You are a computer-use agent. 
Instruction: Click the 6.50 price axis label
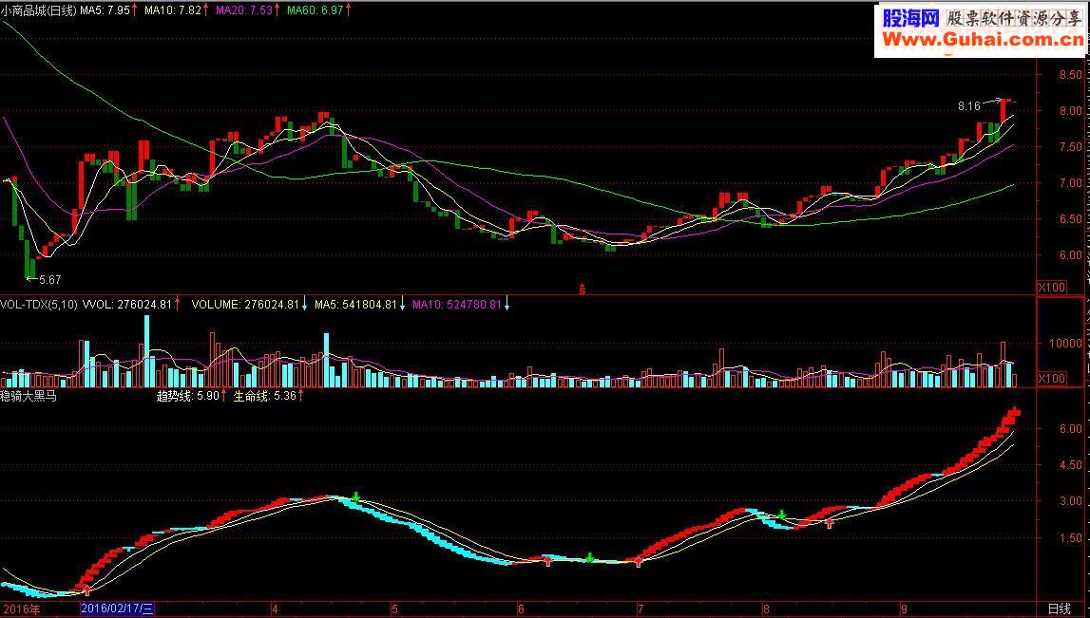pos(1070,218)
